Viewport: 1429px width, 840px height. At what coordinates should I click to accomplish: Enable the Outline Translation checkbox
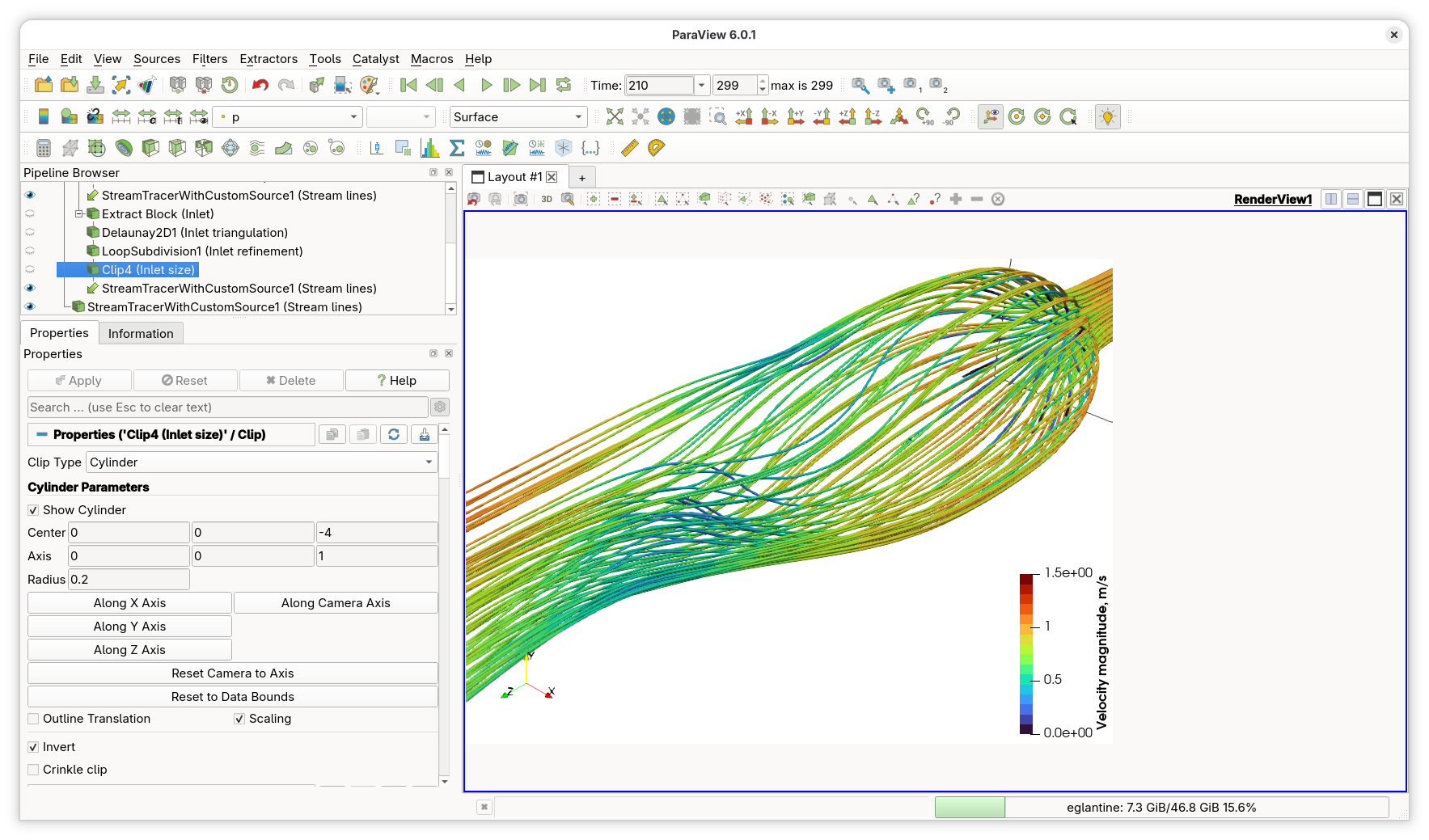point(33,719)
